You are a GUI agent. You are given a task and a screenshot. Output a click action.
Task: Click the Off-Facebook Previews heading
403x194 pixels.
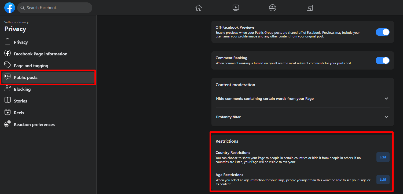[x=235, y=27]
